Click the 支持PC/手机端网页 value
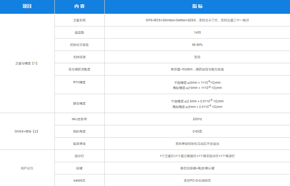The image size is (290, 186). click(197, 180)
